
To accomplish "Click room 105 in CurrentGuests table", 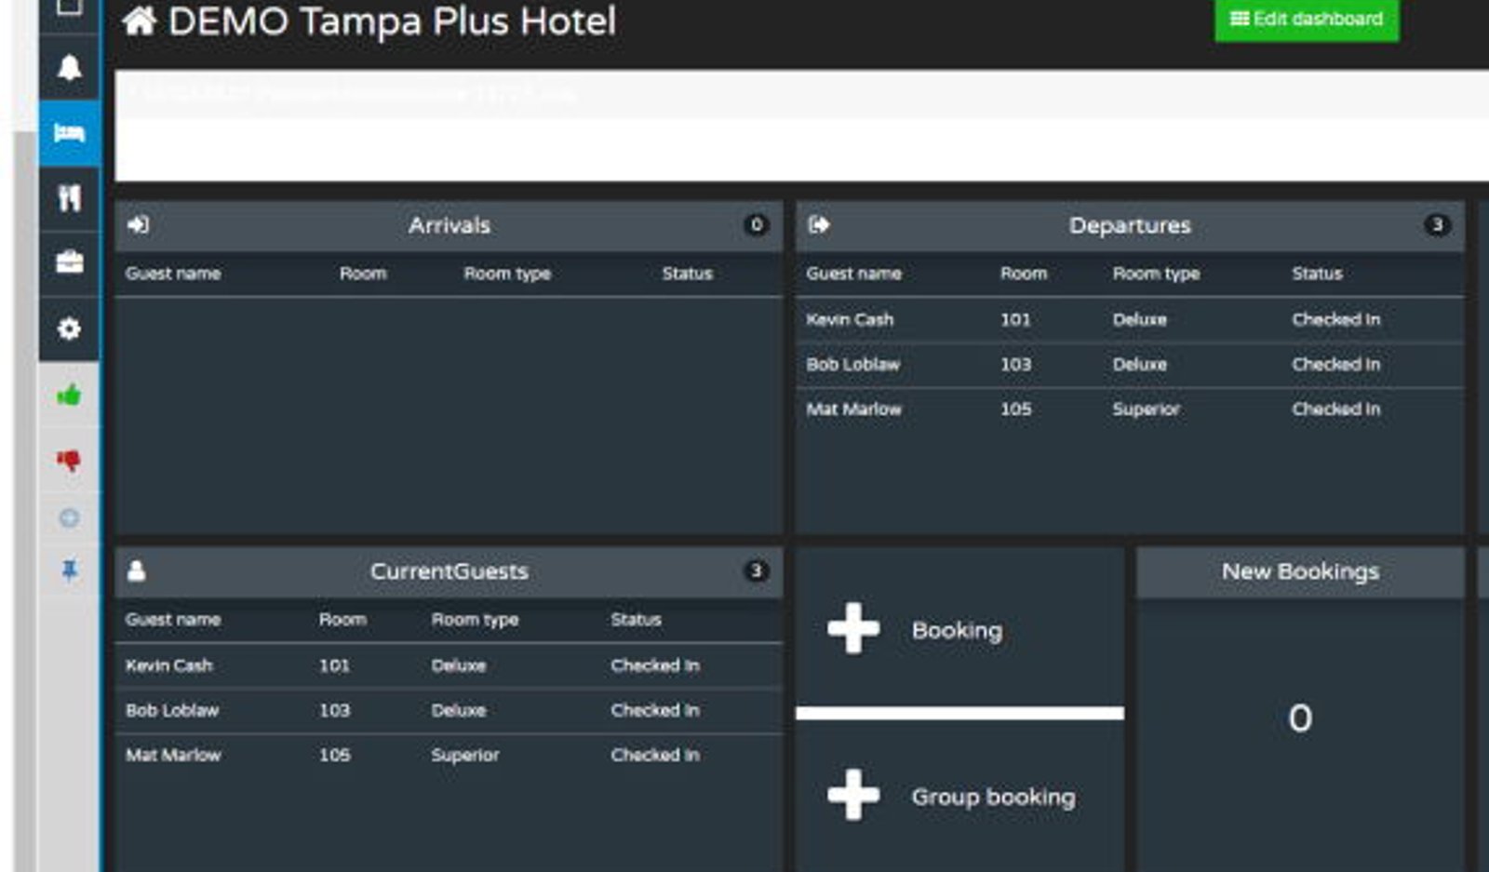I will click(334, 755).
